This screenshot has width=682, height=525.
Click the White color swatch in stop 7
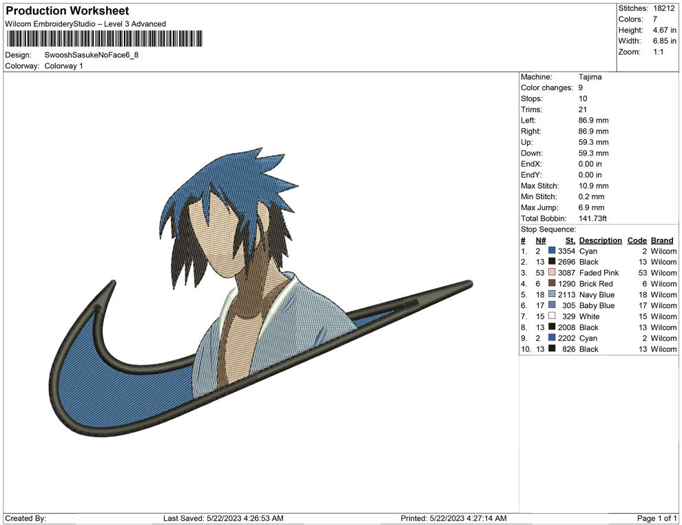click(x=552, y=316)
